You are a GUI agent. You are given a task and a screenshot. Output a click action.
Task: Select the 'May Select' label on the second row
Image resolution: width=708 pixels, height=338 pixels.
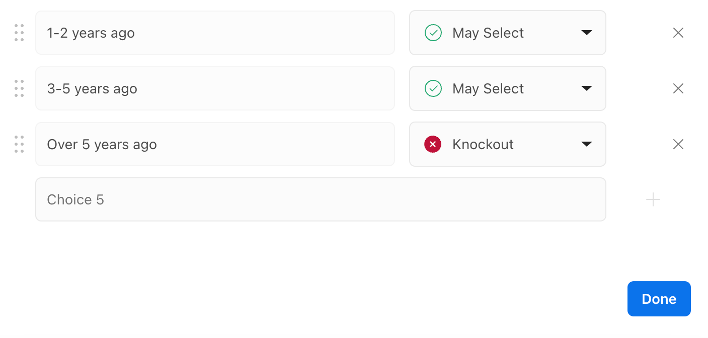488,88
